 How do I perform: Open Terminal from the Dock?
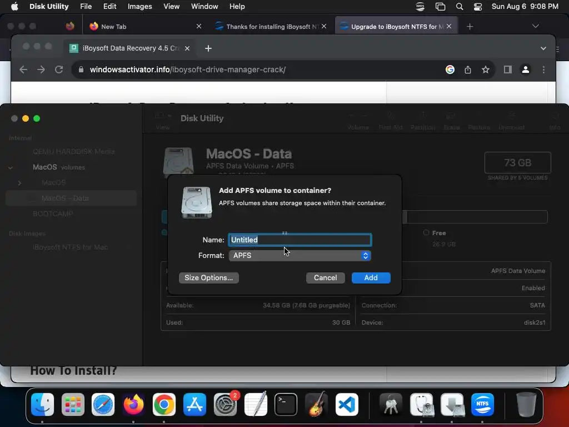pyautogui.click(x=286, y=405)
